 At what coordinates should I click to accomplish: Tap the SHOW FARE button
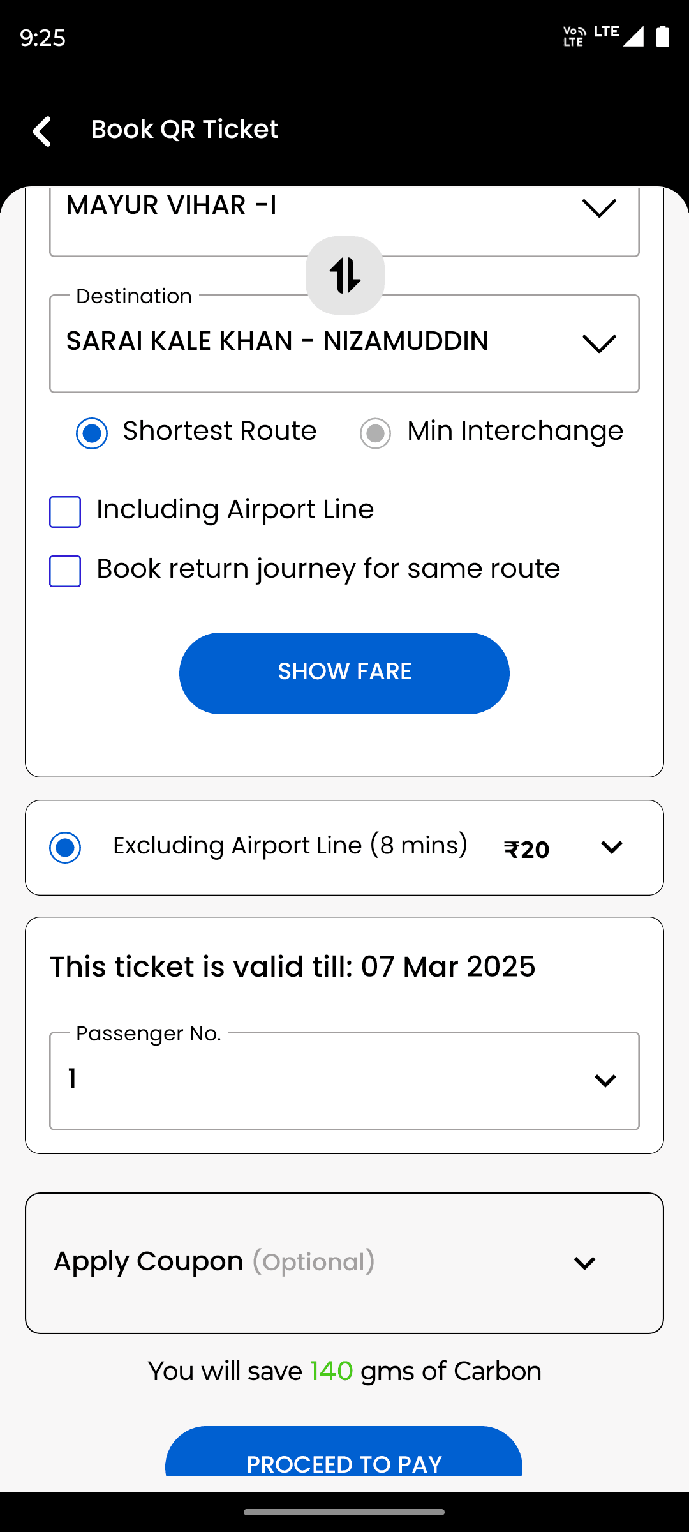point(344,673)
